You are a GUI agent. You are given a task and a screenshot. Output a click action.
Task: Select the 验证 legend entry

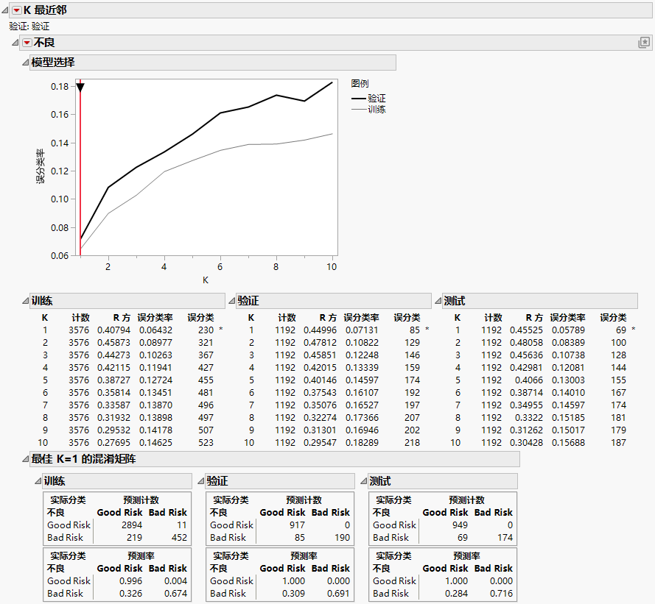pos(368,98)
